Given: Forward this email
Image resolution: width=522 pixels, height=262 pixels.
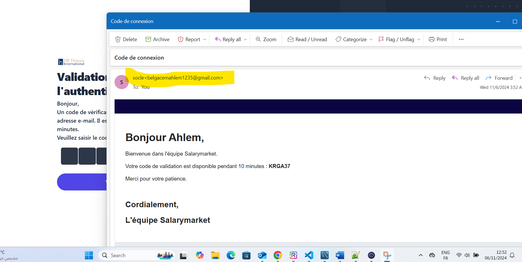Looking at the screenshot, I should point(499,78).
